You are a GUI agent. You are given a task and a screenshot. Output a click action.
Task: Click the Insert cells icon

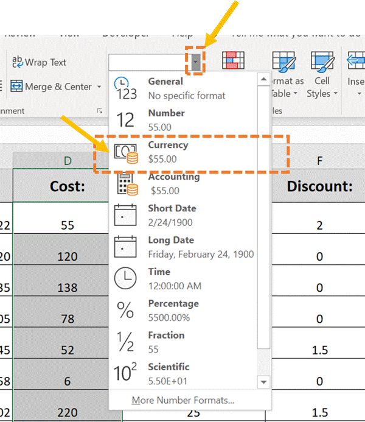click(356, 61)
